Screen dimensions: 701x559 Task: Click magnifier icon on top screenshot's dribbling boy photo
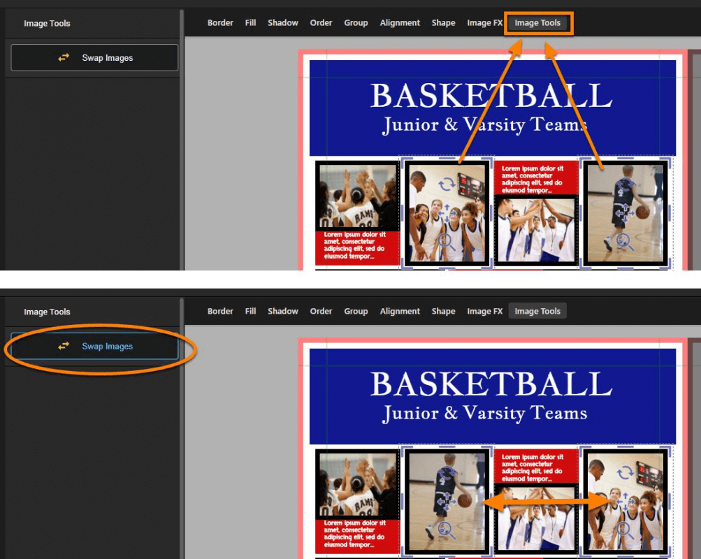point(625,242)
